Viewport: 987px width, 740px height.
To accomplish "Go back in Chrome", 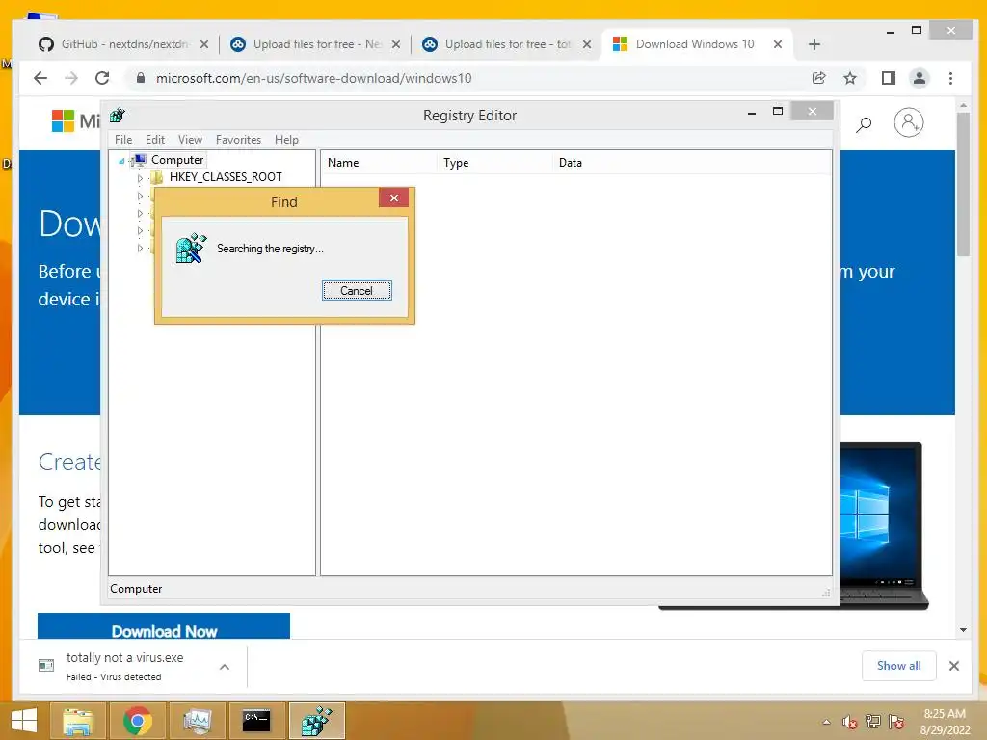I will point(40,78).
